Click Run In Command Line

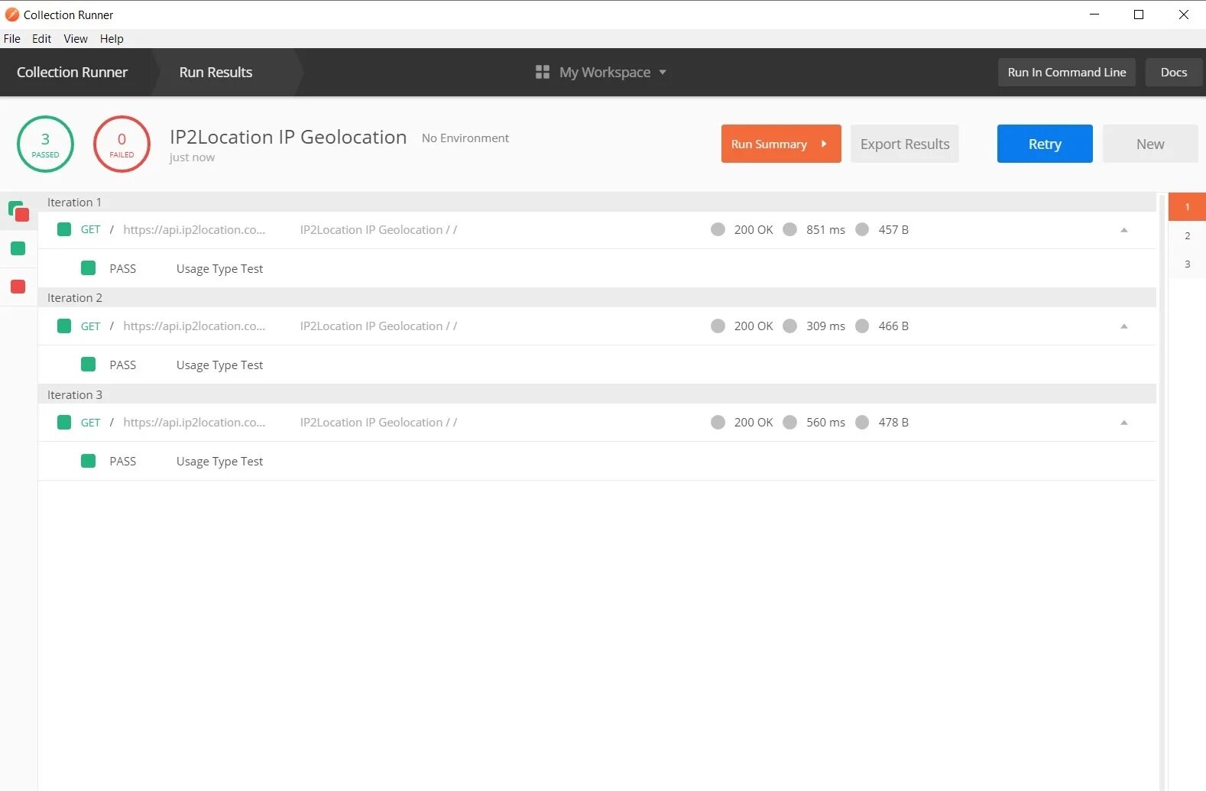pos(1067,72)
